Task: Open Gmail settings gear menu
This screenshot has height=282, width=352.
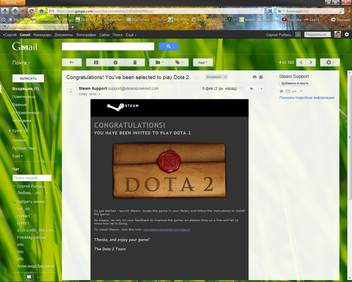Action: point(330,63)
